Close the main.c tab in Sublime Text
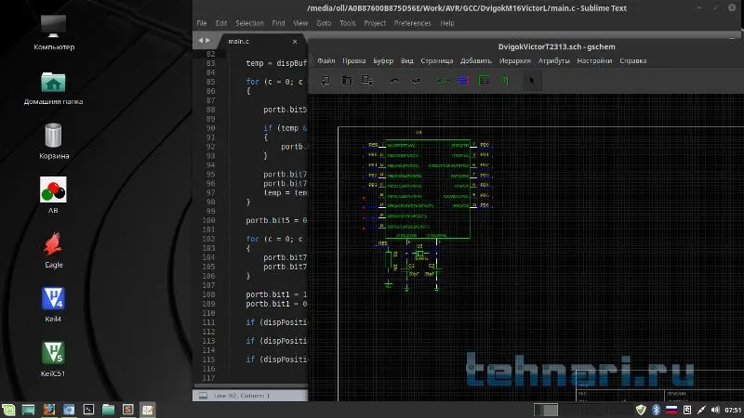744x418 pixels. tap(295, 42)
